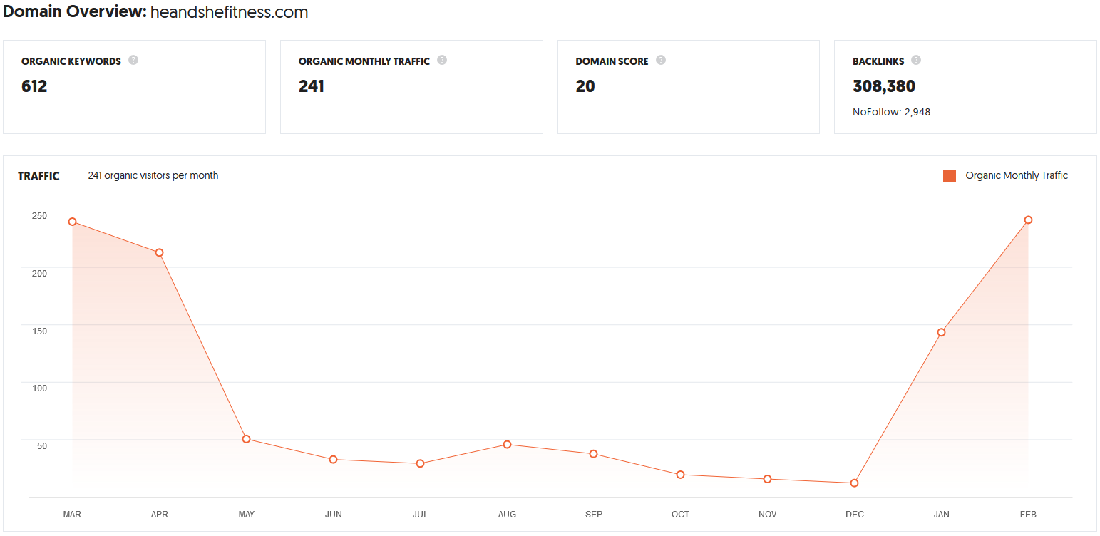Click help icon next to Organic Keywords
The width and height of the screenshot is (1100, 536).
pyautogui.click(x=133, y=61)
